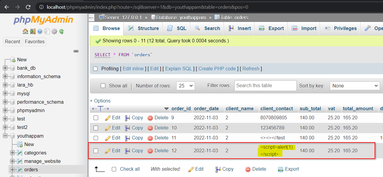383x177 pixels.
Task: Open phpMyAdmin home icon
Action: point(26,31)
